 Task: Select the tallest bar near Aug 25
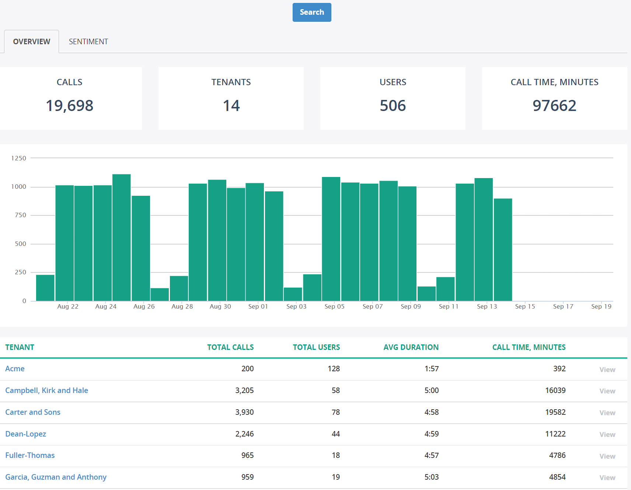(x=121, y=236)
